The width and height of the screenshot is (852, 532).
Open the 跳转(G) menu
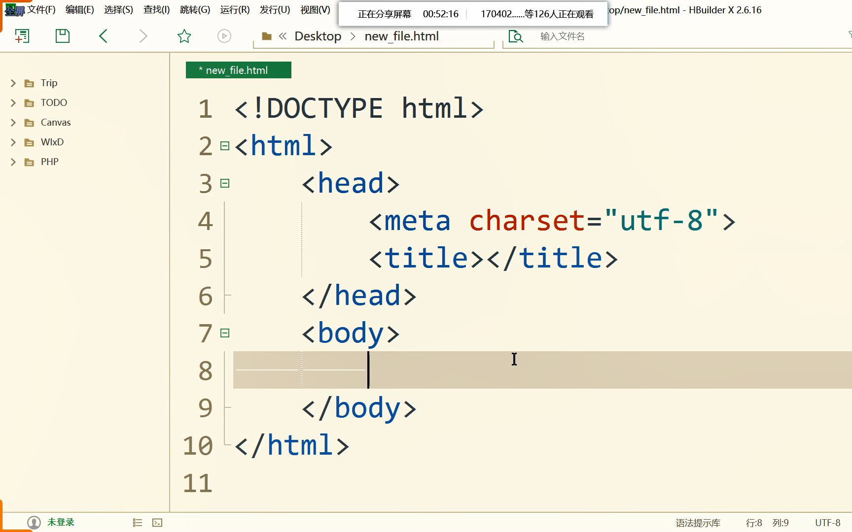195,10
